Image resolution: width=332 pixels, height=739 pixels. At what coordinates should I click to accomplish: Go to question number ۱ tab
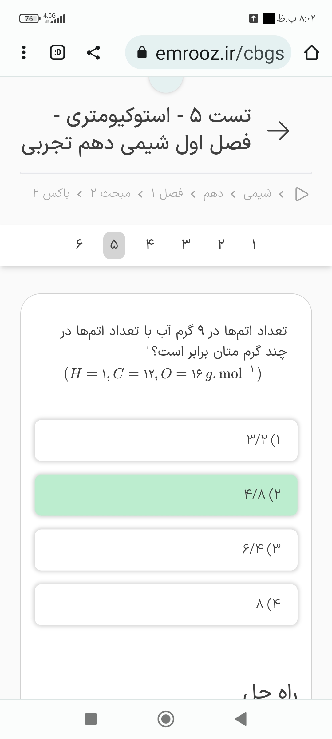pos(254,245)
